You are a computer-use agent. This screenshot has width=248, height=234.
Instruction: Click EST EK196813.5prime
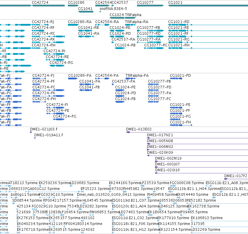click(x=207, y=218)
